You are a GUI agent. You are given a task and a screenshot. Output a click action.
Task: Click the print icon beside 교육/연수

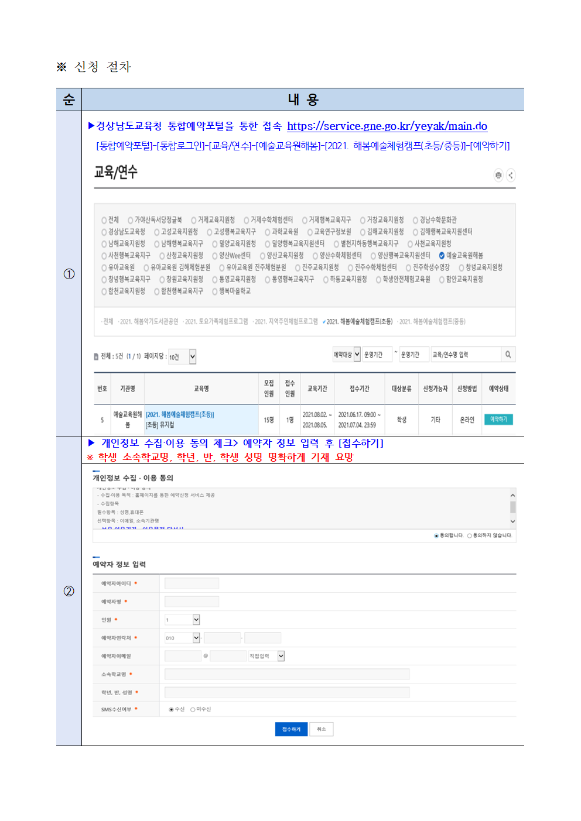point(498,175)
